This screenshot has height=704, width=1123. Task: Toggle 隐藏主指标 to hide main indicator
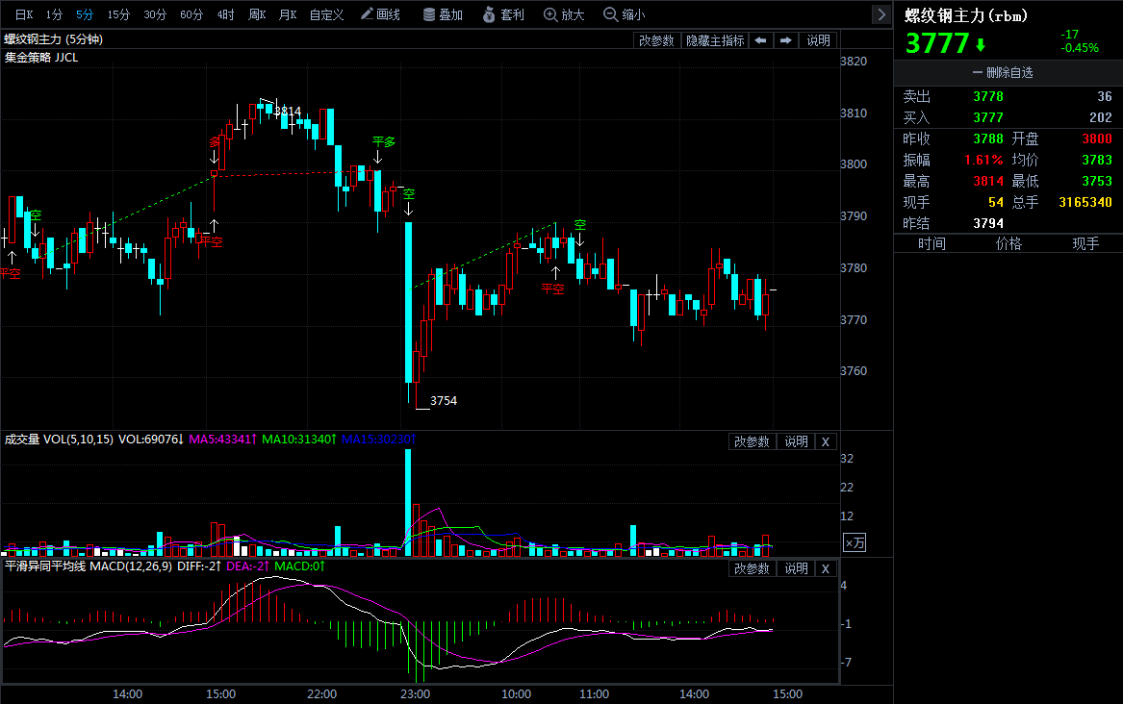(x=714, y=40)
